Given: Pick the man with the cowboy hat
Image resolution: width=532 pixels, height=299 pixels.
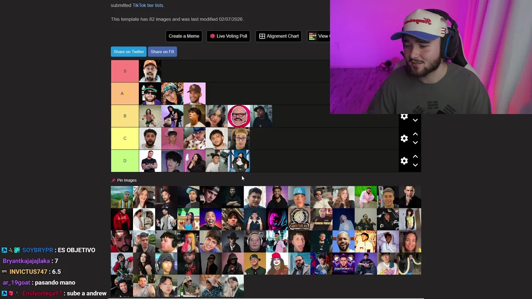Looking at the screenshot, I should click(211, 286).
